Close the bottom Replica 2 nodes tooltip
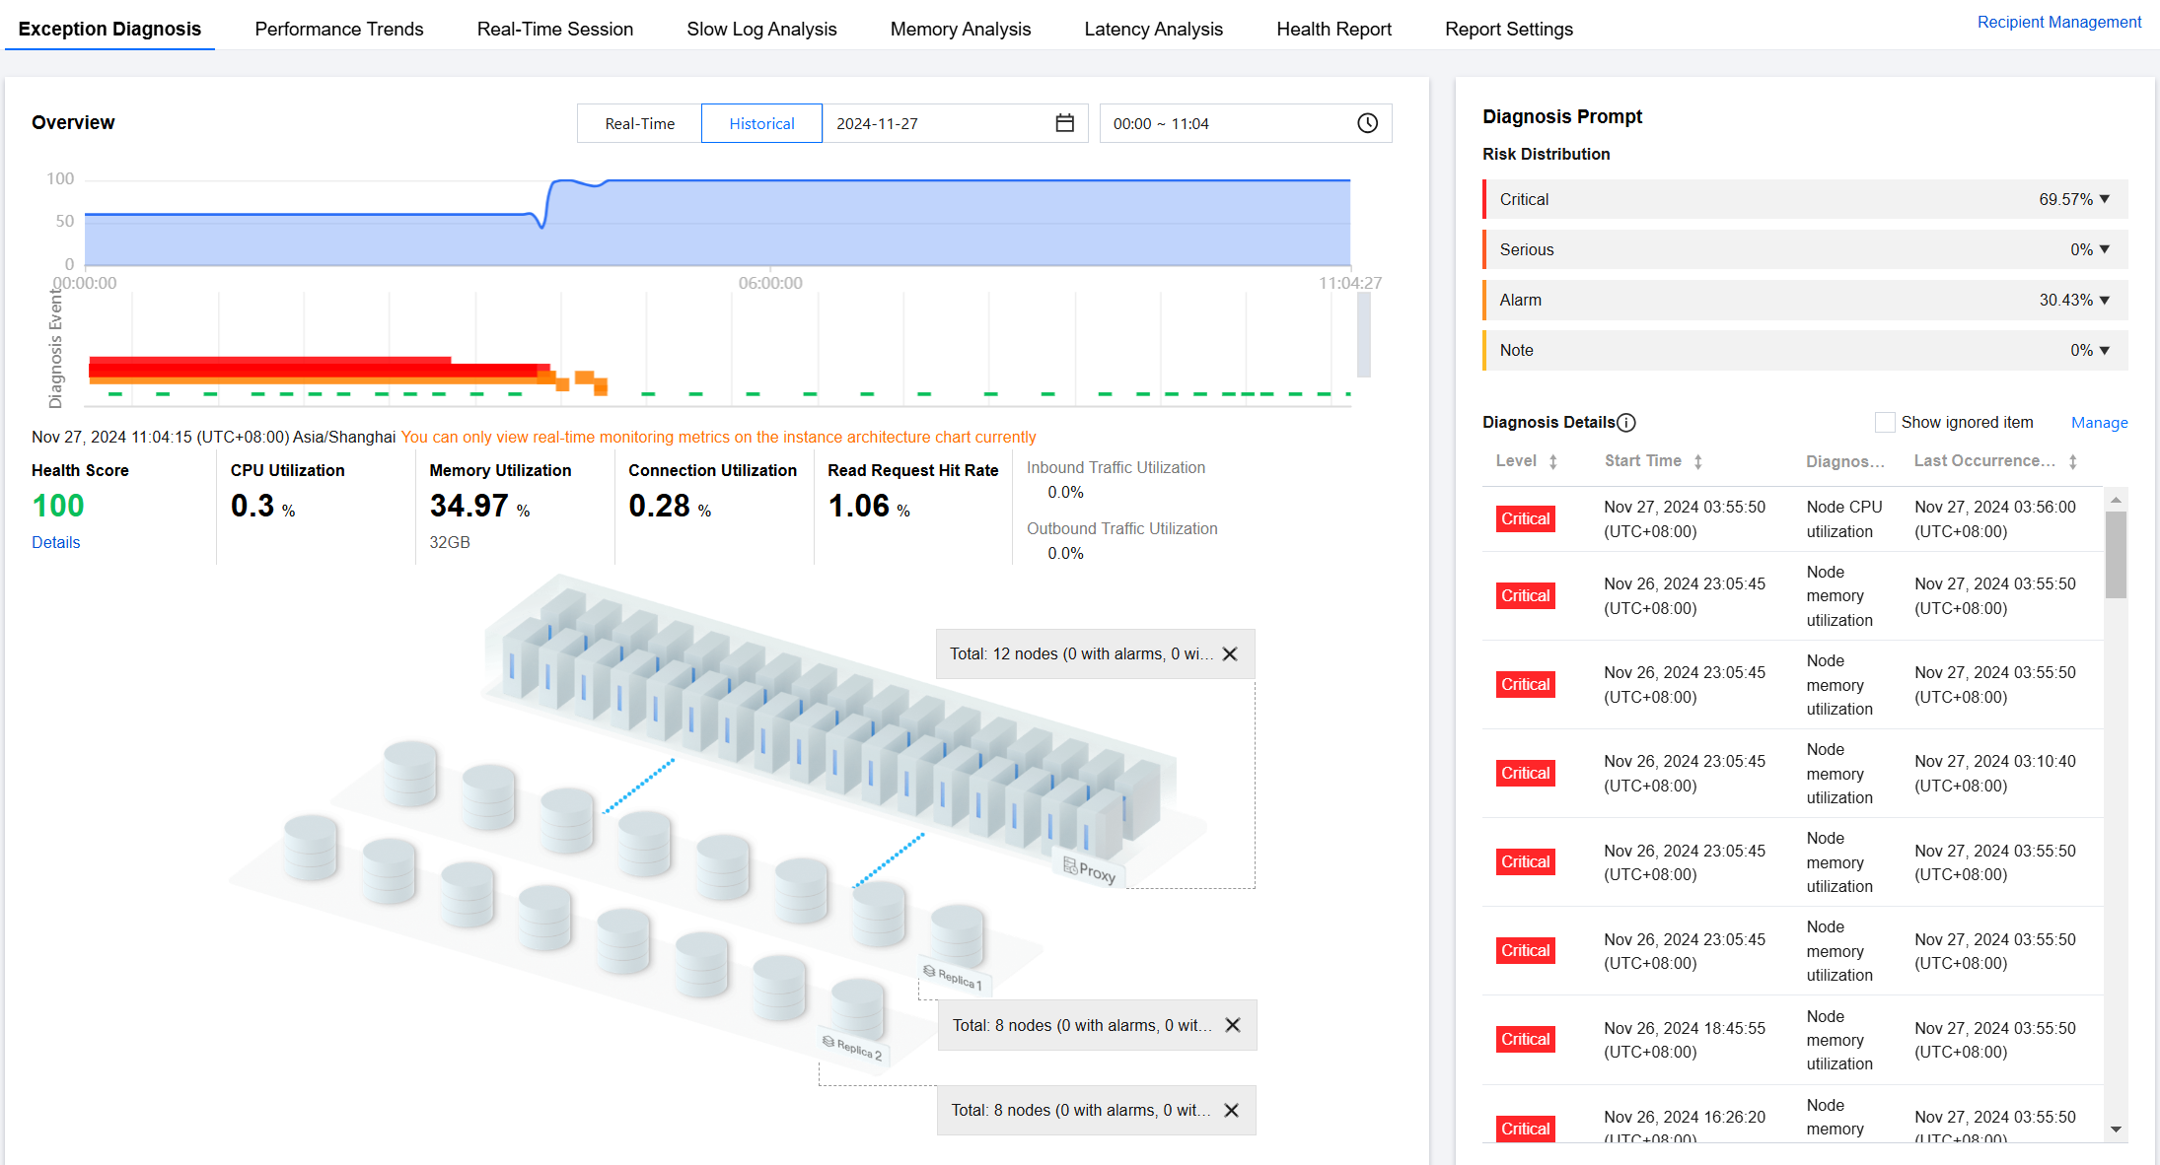Viewport: 2160px width, 1165px height. pyautogui.click(x=1232, y=1111)
